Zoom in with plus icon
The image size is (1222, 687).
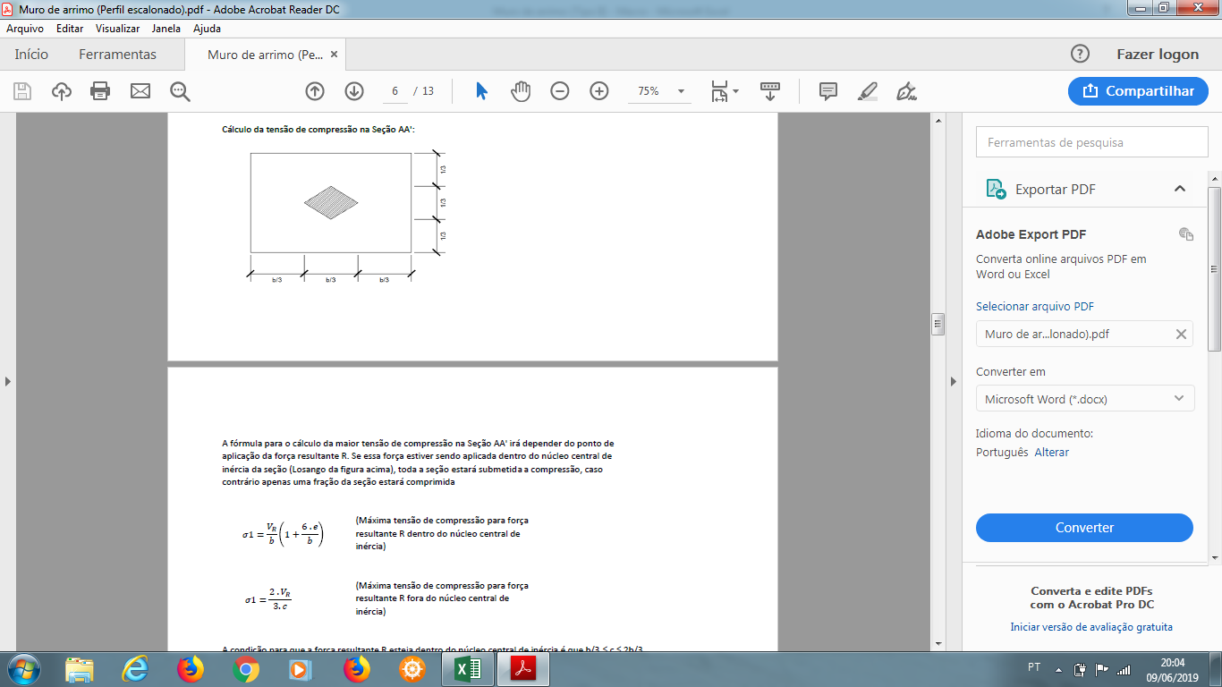click(599, 91)
